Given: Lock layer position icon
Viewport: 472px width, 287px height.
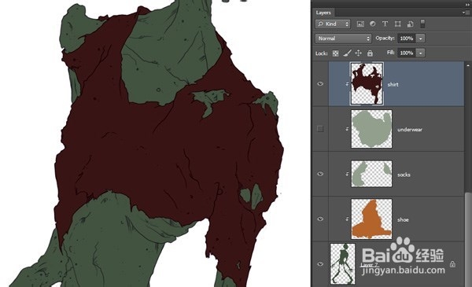Looking at the screenshot, I should (358, 53).
